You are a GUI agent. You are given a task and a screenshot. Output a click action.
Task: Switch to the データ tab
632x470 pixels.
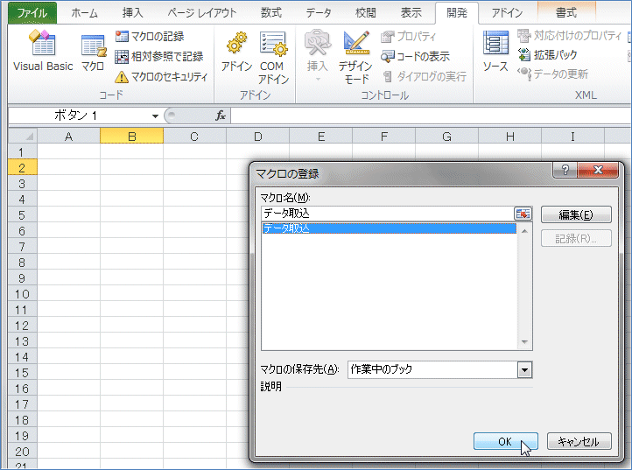[x=319, y=13]
